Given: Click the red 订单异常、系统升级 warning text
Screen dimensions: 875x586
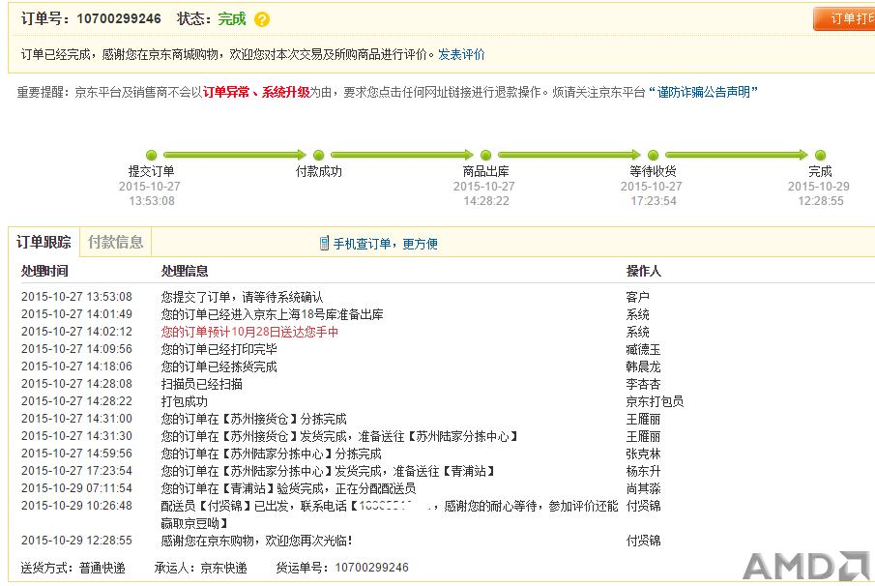Looking at the screenshot, I should point(256,92).
